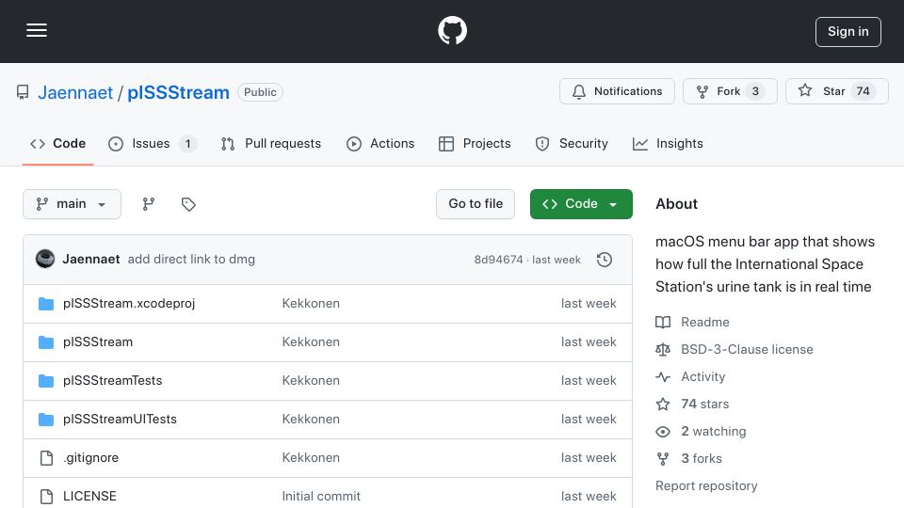Click the Report repository link
904x508 pixels.
pos(706,486)
